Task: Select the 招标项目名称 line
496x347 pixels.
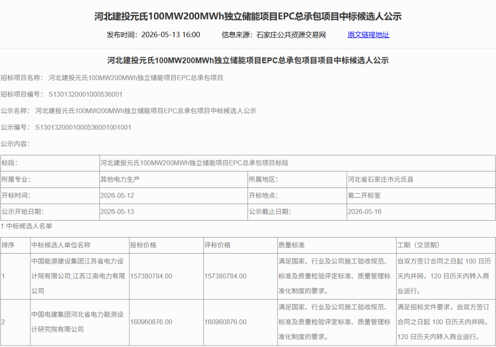Action: 112,78
